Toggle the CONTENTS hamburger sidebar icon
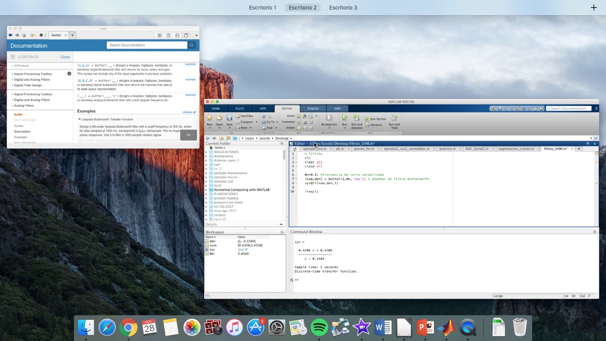 [13, 57]
